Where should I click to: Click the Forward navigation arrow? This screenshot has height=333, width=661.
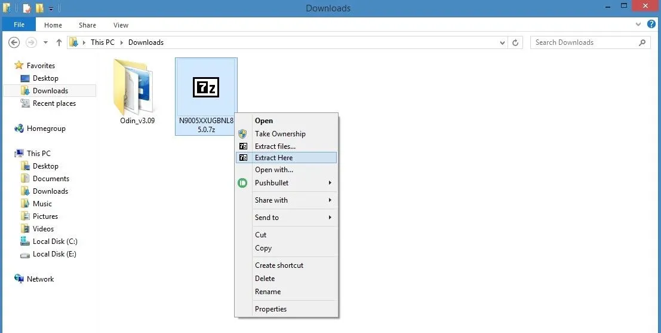(x=31, y=42)
